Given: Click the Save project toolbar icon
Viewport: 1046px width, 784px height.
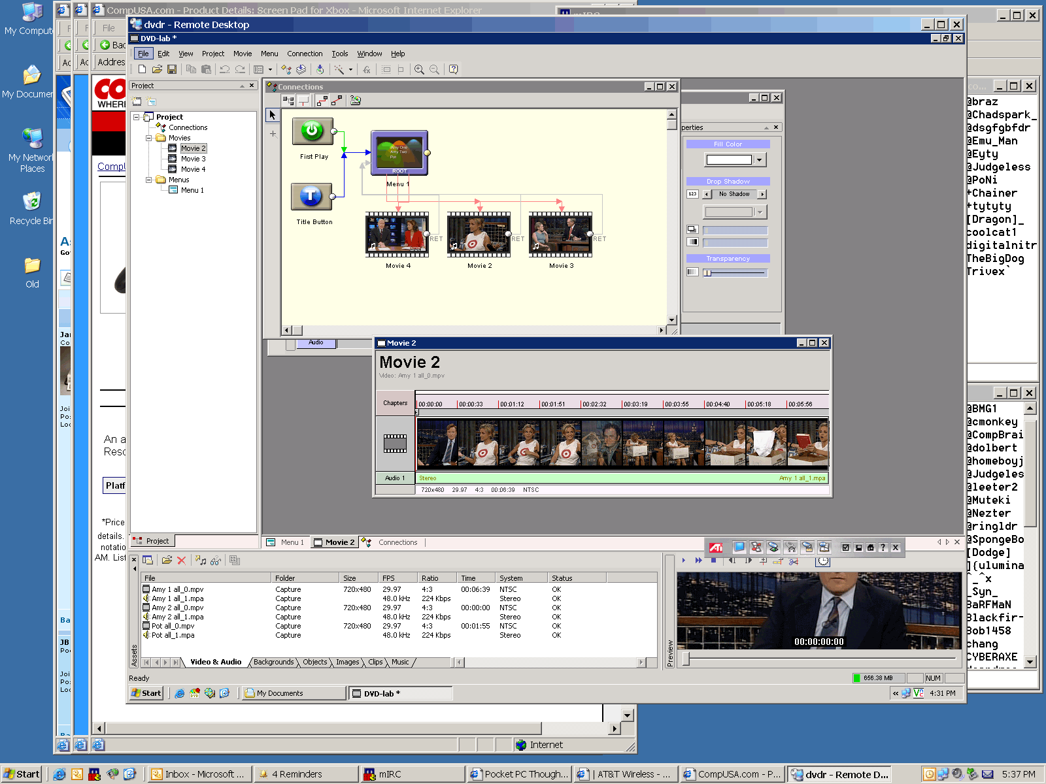Looking at the screenshot, I should [x=172, y=69].
